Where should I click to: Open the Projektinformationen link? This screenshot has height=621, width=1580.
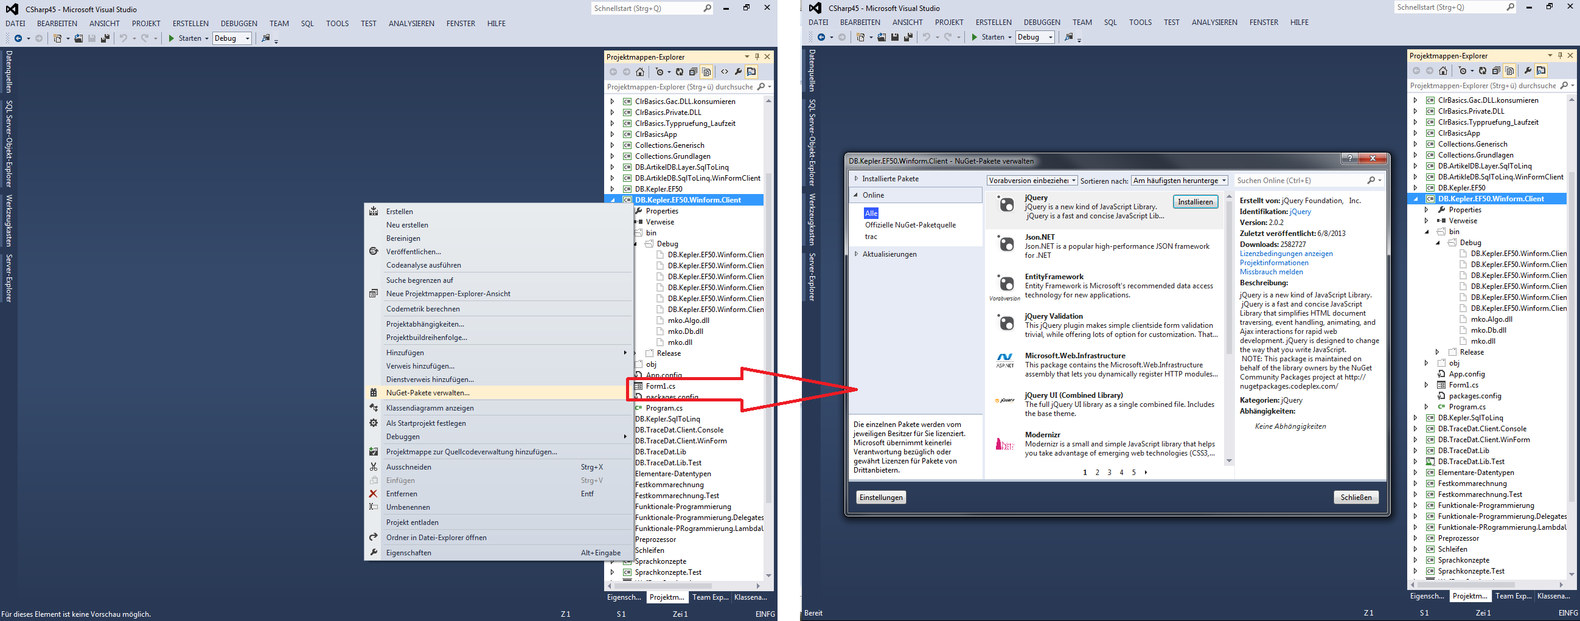point(1274,262)
